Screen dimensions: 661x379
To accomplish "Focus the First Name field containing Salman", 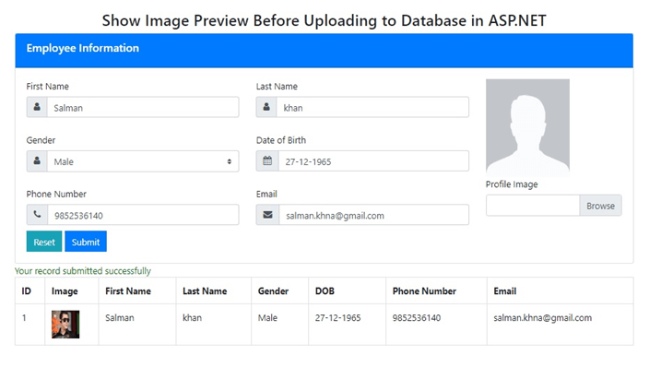I will (x=143, y=108).
